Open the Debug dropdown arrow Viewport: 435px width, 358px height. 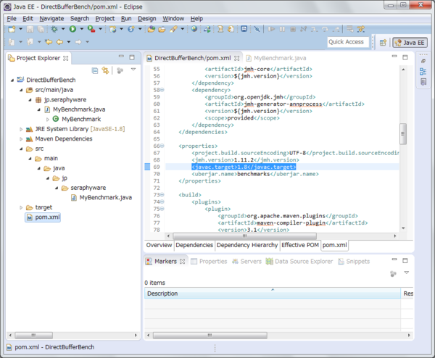click(x=63, y=29)
